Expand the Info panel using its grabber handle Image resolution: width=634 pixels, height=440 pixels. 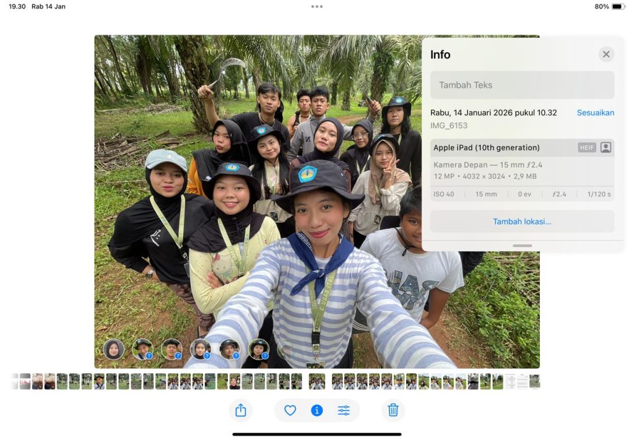[x=522, y=246]
